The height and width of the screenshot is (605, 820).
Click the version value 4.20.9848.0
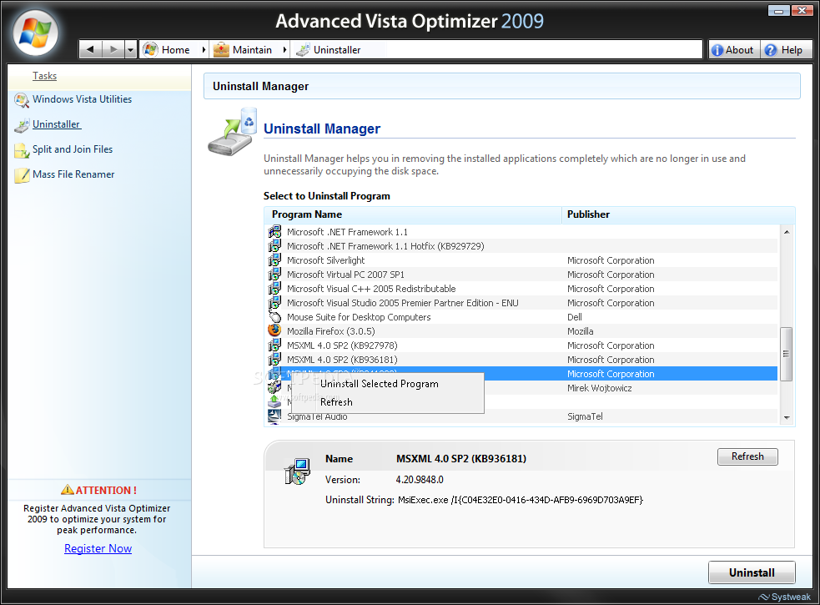[x=420, y=479]
